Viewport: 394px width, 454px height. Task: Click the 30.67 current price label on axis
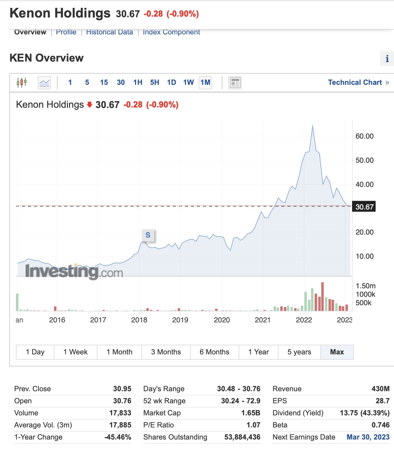(364, 207)
